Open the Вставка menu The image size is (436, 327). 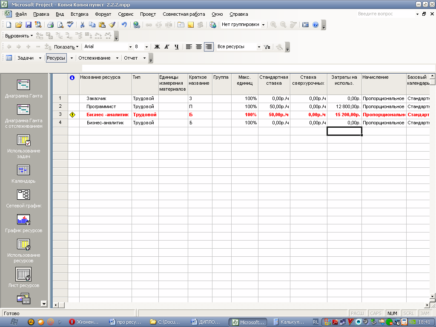pos(80,14)
